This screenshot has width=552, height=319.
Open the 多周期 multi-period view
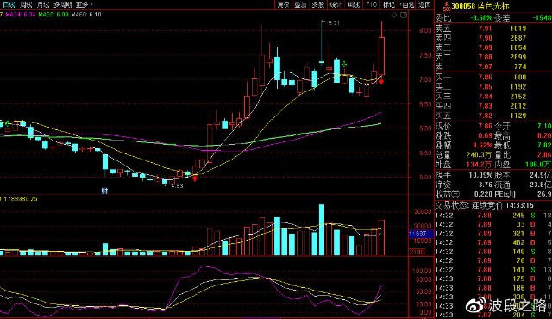tap(63, 4)
